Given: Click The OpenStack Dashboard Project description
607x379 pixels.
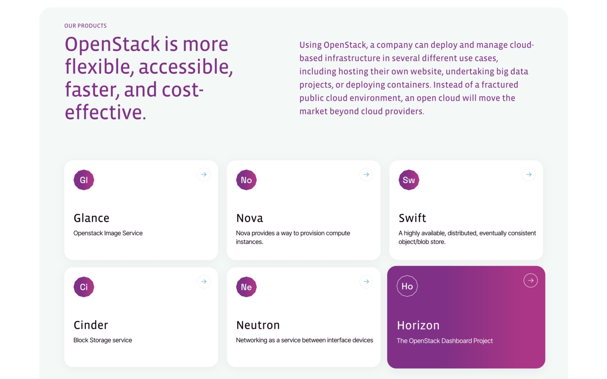Looking at the screenshot, I should [445, 341].
